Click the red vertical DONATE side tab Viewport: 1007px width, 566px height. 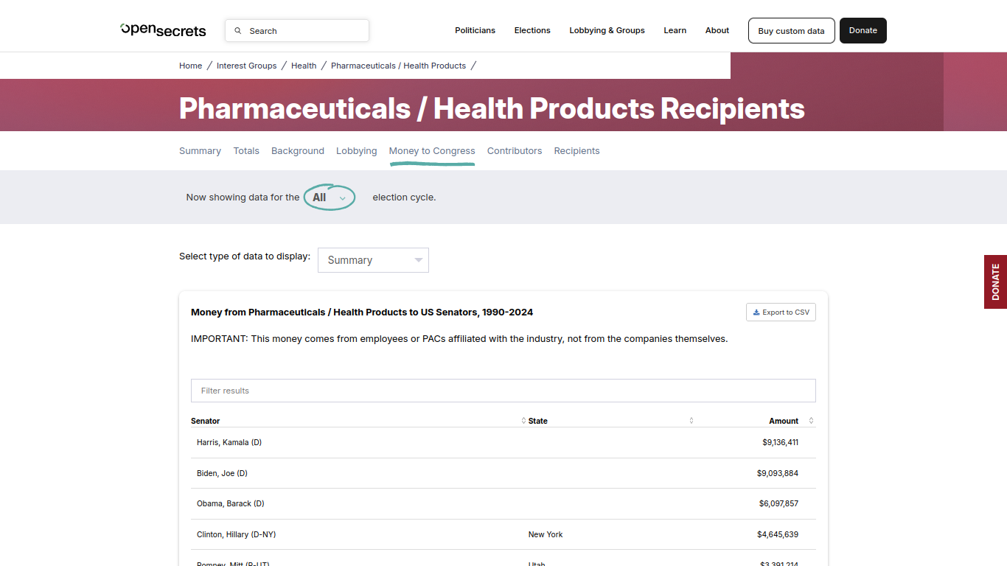coord(995,282)
